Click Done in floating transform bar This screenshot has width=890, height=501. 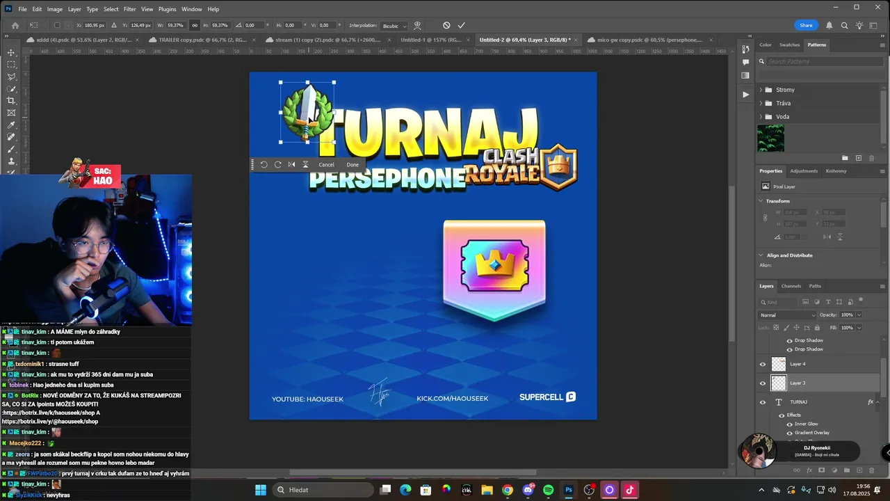[x=353, y=164]
